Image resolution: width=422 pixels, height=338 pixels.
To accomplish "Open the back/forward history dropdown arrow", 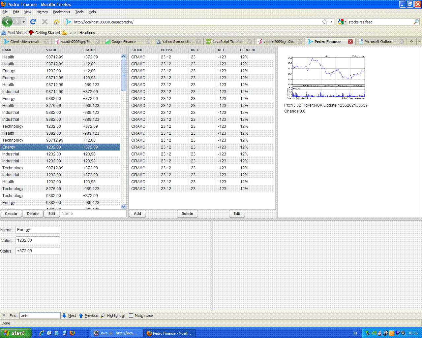I will 23,22.
